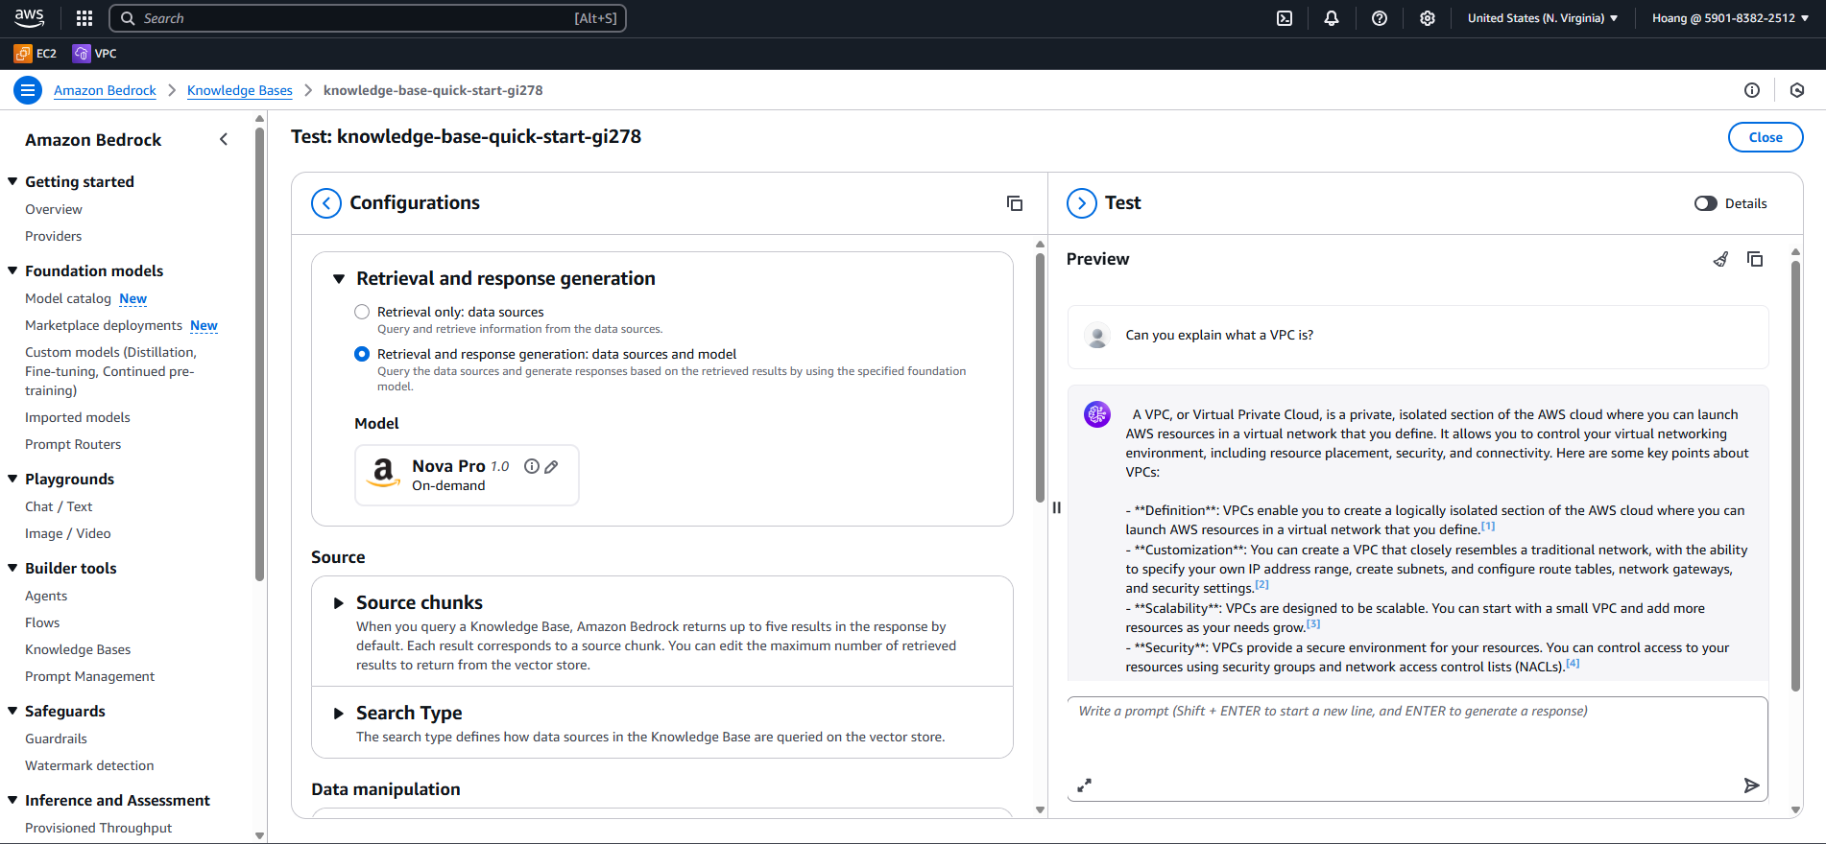Follow the Amazon Bedrock breadcrumb link
This screenshot has height=844, width=1826.
[x=105, y=90]
